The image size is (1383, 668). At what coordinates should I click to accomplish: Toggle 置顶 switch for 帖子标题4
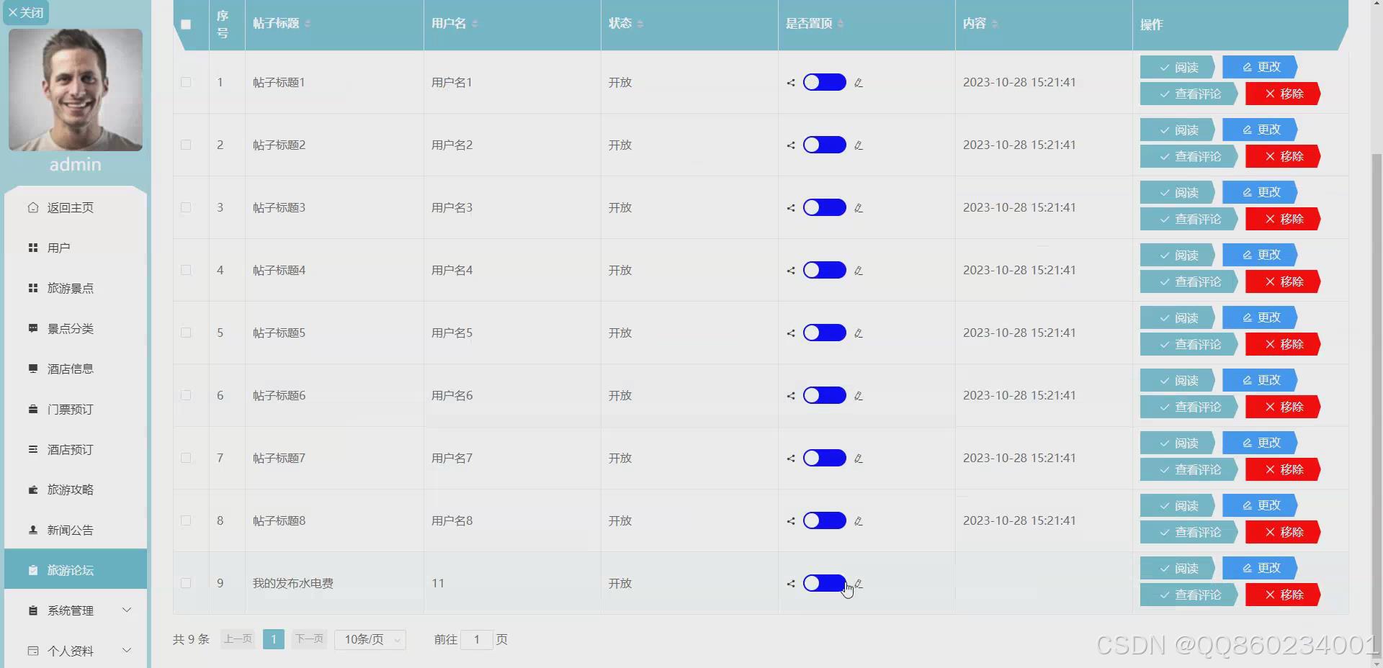(x=824, y=270)
